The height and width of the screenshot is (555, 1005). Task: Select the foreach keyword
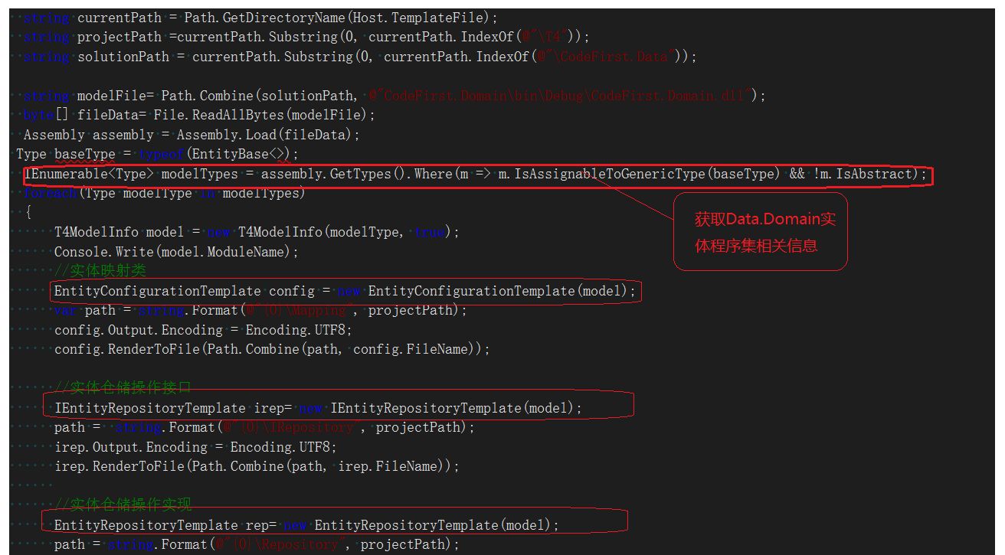[49, 192]
